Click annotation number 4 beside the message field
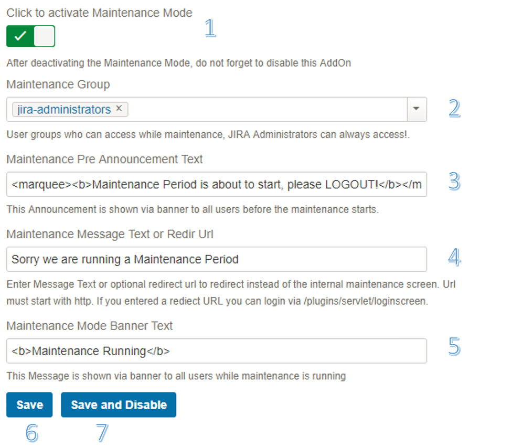 [x=454, y=257]
